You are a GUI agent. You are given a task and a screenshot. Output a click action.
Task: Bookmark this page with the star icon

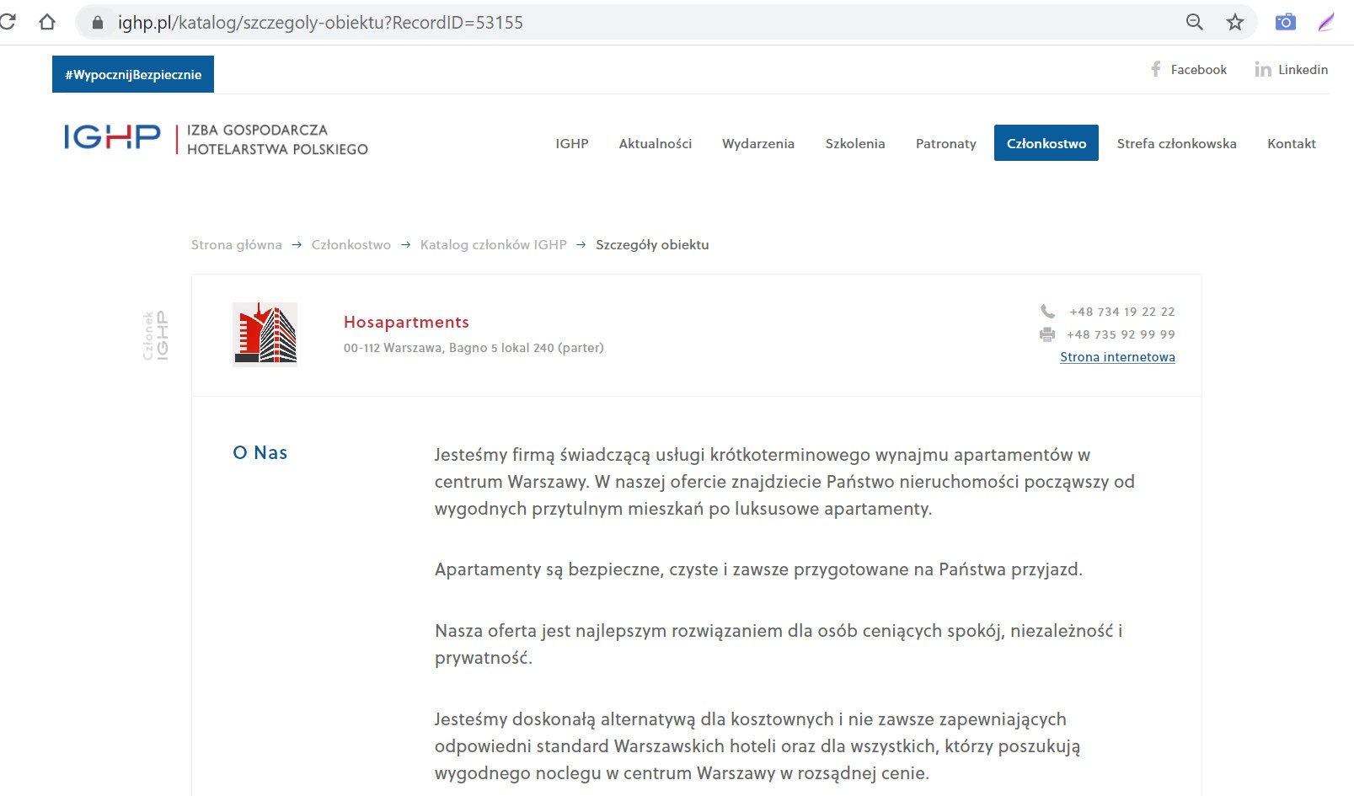(x=1234, y=23)
